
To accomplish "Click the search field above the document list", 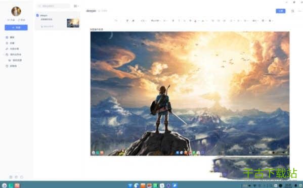I will [54, 6].
